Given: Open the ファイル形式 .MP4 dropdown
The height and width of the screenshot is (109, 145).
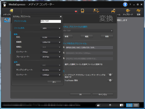Looking at the screenshot, I should pyautogui.click(x=51, y=28).
